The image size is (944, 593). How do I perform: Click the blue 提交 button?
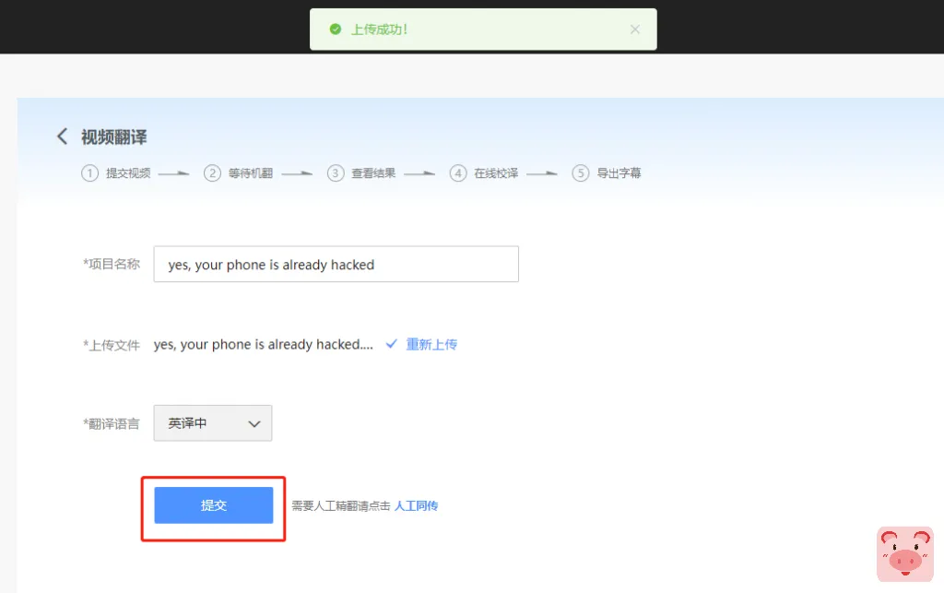[214, 505]
